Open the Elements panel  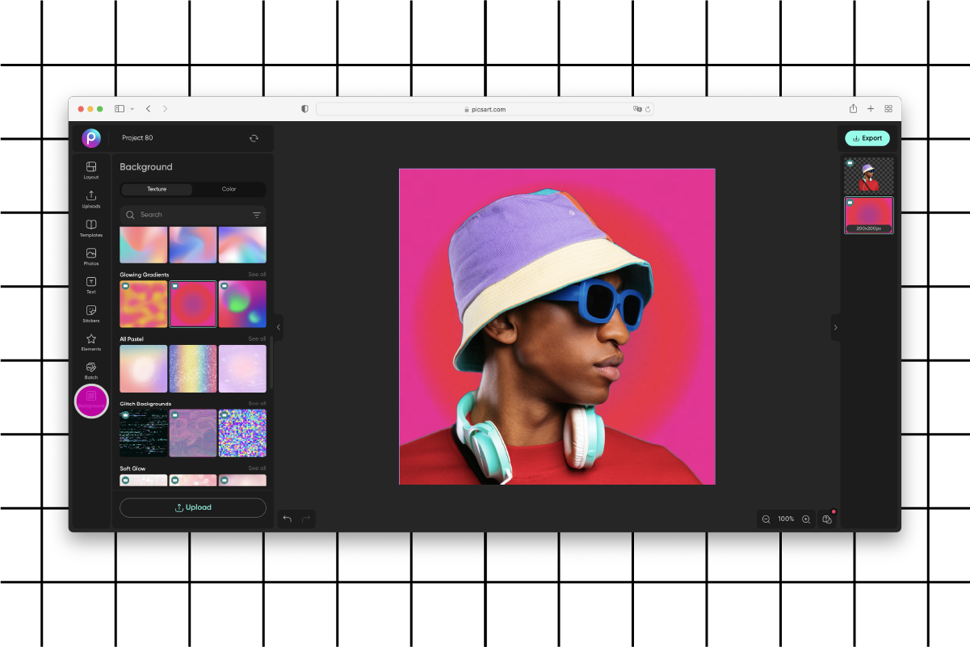pyautogui.click(x=90, y=343)
